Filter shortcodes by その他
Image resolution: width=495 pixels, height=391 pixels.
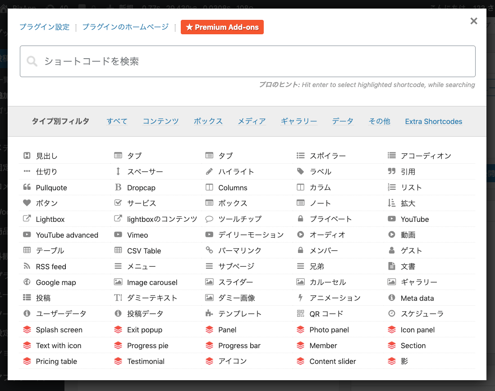(380, 121)
